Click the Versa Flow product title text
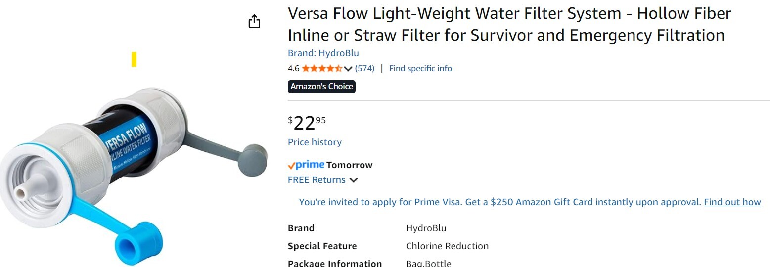 (509, 24)
